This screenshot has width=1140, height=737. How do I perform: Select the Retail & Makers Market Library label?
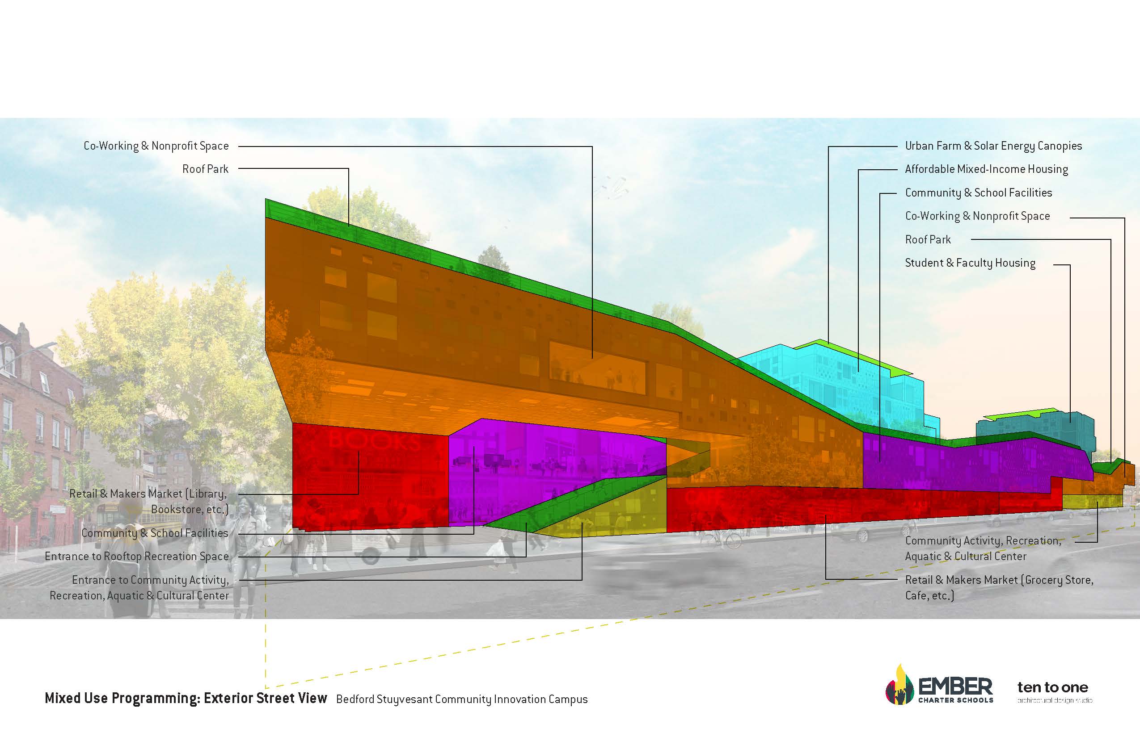[148, 501]
